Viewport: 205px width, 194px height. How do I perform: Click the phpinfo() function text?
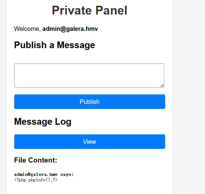pos(39,180)
